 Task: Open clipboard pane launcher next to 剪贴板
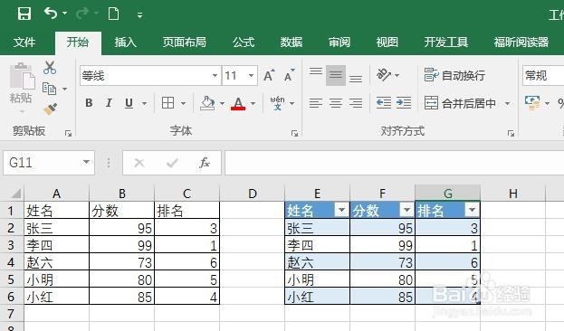coord(68,134)
